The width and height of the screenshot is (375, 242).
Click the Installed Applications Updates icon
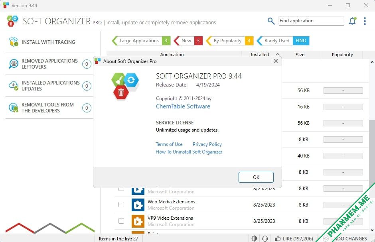pos(14,86)
